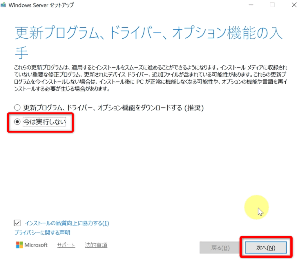Click the Microsoft wordmark text
The image size is (297, 259).
pos(36,245)
